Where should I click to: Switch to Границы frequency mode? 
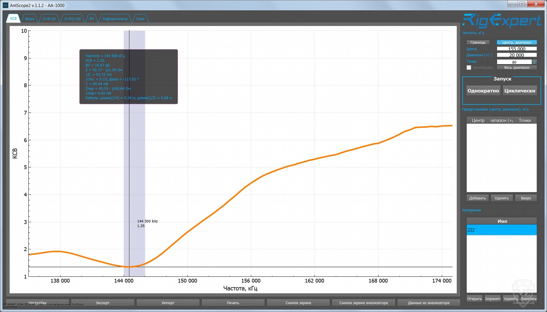(478, 42)
